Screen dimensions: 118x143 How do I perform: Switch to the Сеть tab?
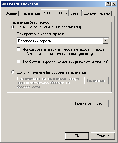[x=74, y=13]
